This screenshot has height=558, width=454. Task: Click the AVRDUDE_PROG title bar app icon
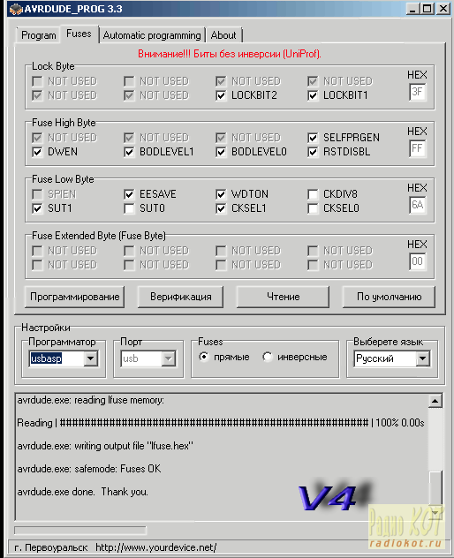point(16,9)
